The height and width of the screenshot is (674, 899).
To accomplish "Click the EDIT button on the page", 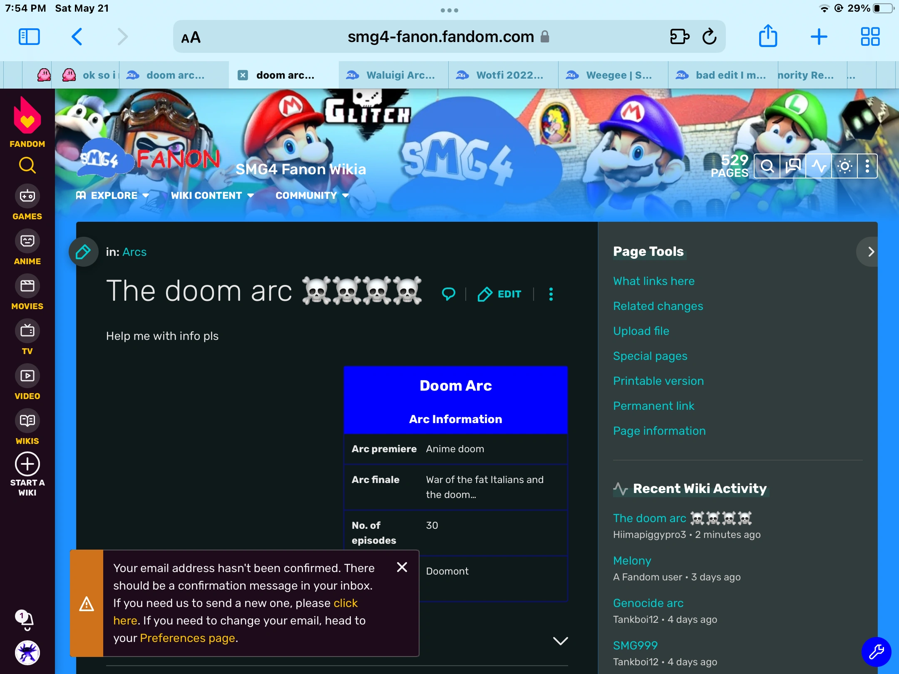I will click(499, 294).
